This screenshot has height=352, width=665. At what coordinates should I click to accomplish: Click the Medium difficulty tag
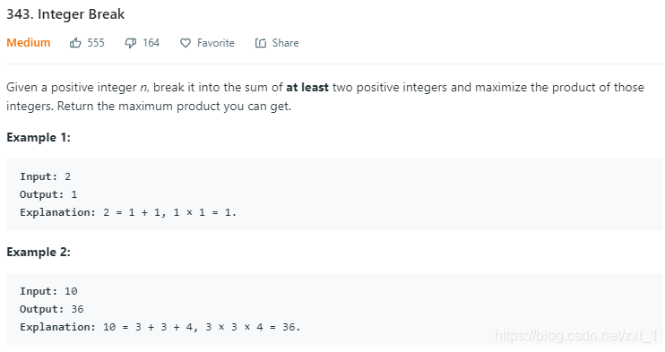(x=29, y=43)
